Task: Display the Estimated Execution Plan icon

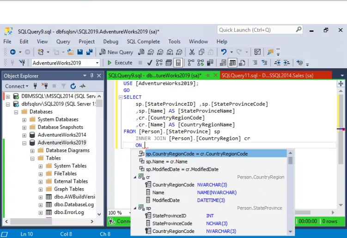Action: coord(159,63)
